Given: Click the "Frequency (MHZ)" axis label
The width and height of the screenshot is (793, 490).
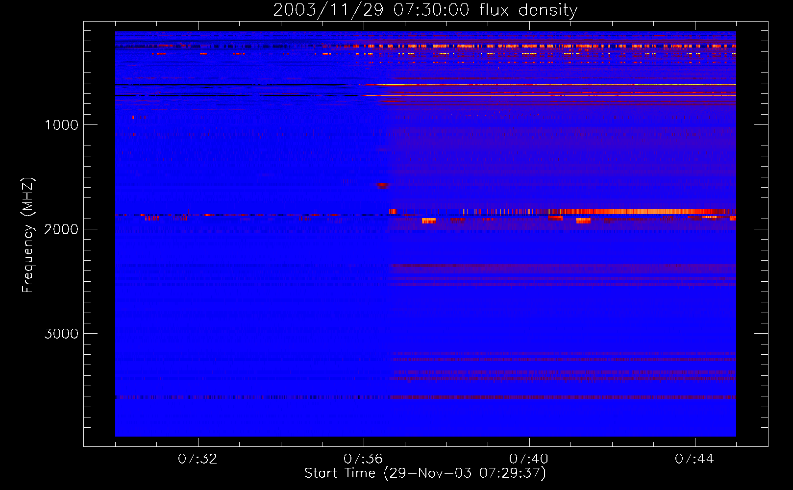Looking at the screenshot, I should click(28, 235).
